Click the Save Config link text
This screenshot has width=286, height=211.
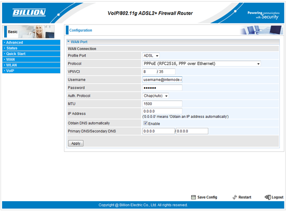point(207,197)
